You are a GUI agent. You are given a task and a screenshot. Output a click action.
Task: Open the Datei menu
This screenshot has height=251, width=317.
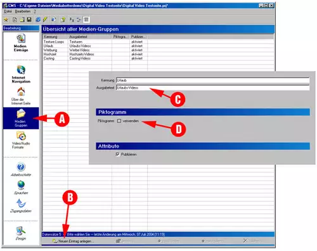click(x=8, y=11)
